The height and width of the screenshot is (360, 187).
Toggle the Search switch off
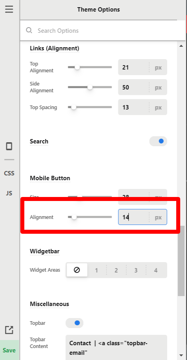158,141
